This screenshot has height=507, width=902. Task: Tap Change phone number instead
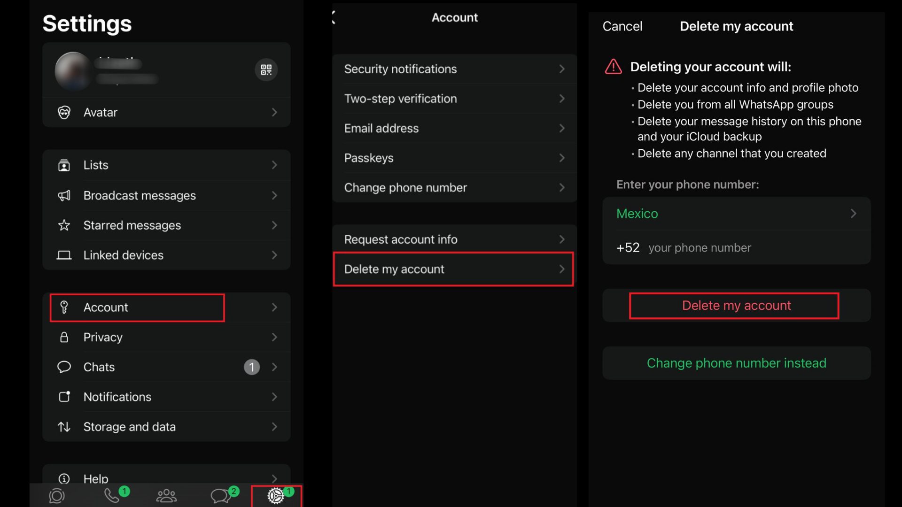[x=736, y=363]
